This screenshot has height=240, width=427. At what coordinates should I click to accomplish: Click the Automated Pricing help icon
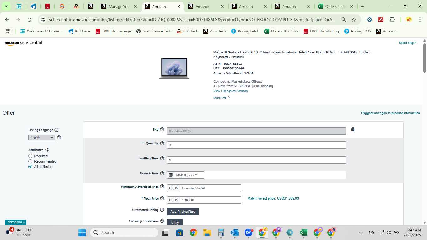[x=162, y=210]
